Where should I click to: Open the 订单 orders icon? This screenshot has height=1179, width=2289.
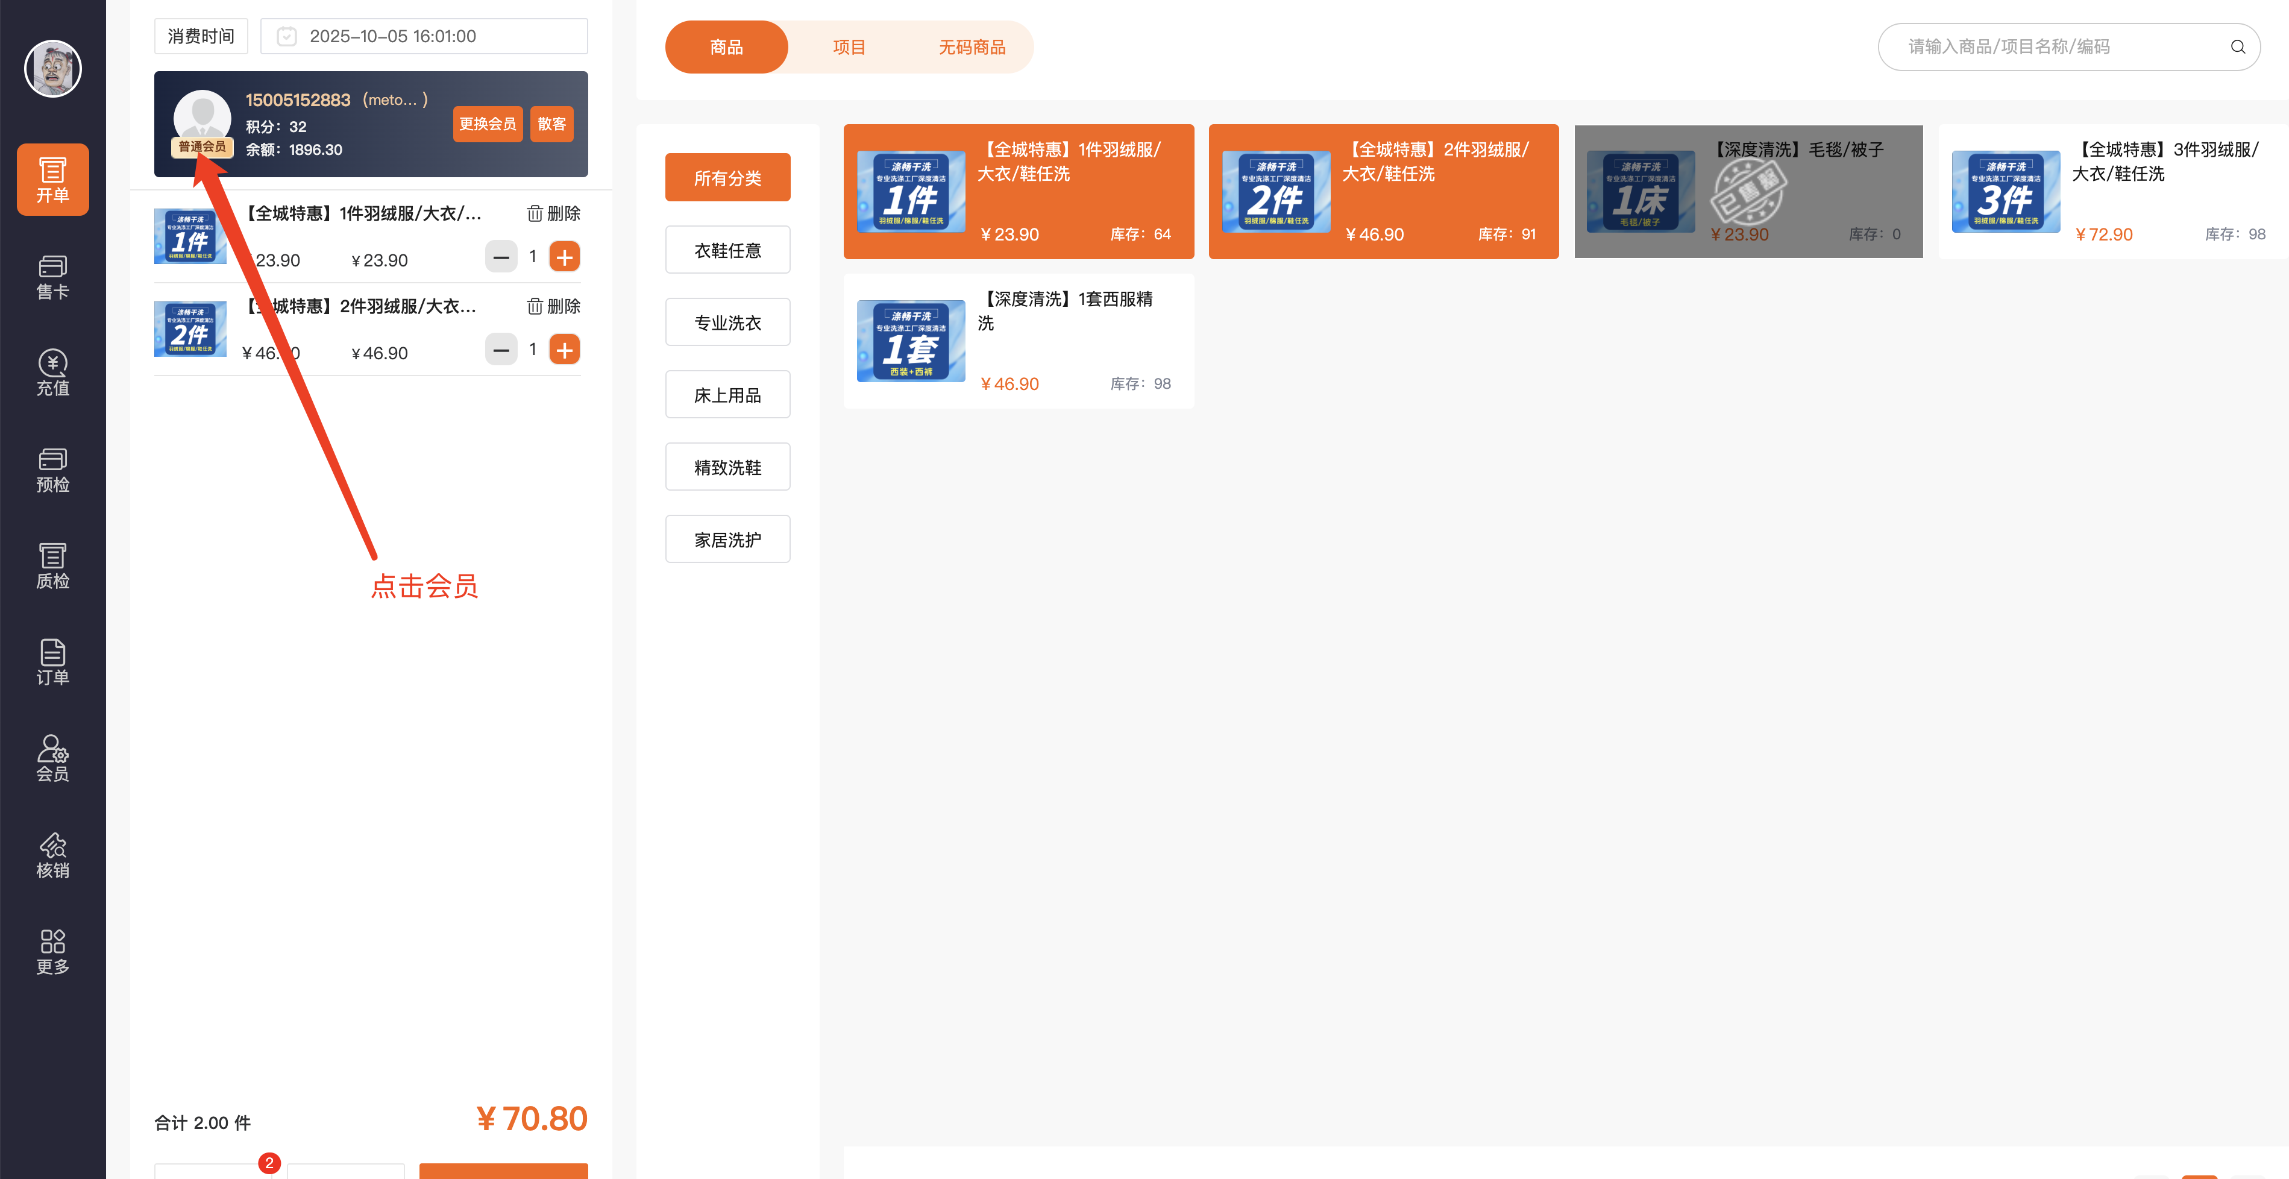[x=52, y=662]
